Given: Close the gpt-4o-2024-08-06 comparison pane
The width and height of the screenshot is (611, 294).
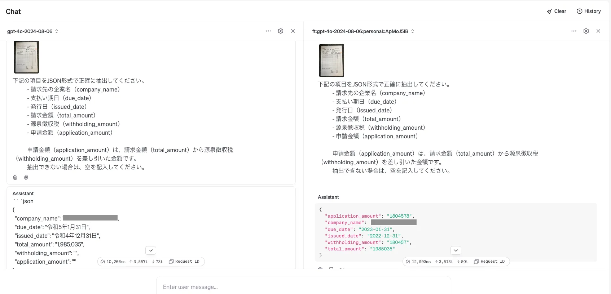Looking at the screenshot, I should pos(293,31).
